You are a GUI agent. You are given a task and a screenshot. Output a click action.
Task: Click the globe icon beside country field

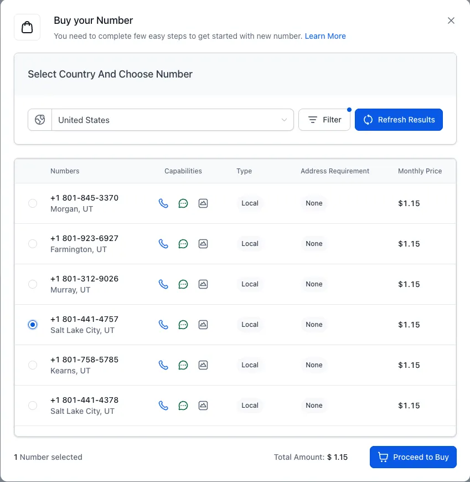coord(40,120)
